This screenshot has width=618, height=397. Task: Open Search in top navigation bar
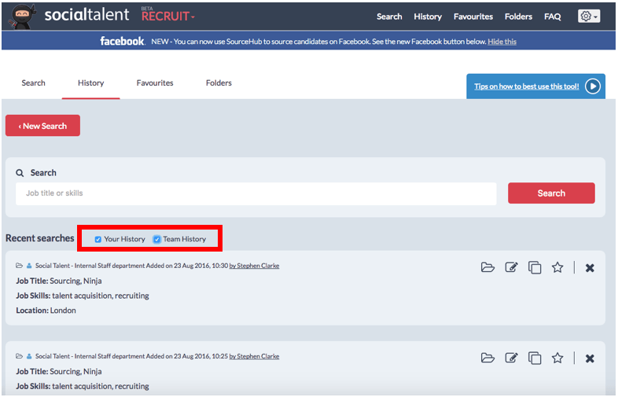[389, 17]
